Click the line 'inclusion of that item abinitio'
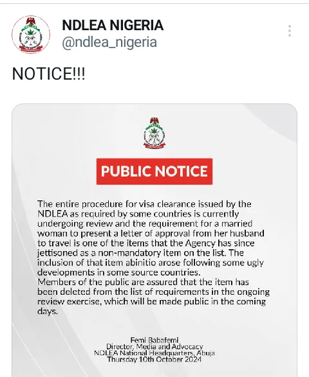Screen dimensions: 309x377 151,263
